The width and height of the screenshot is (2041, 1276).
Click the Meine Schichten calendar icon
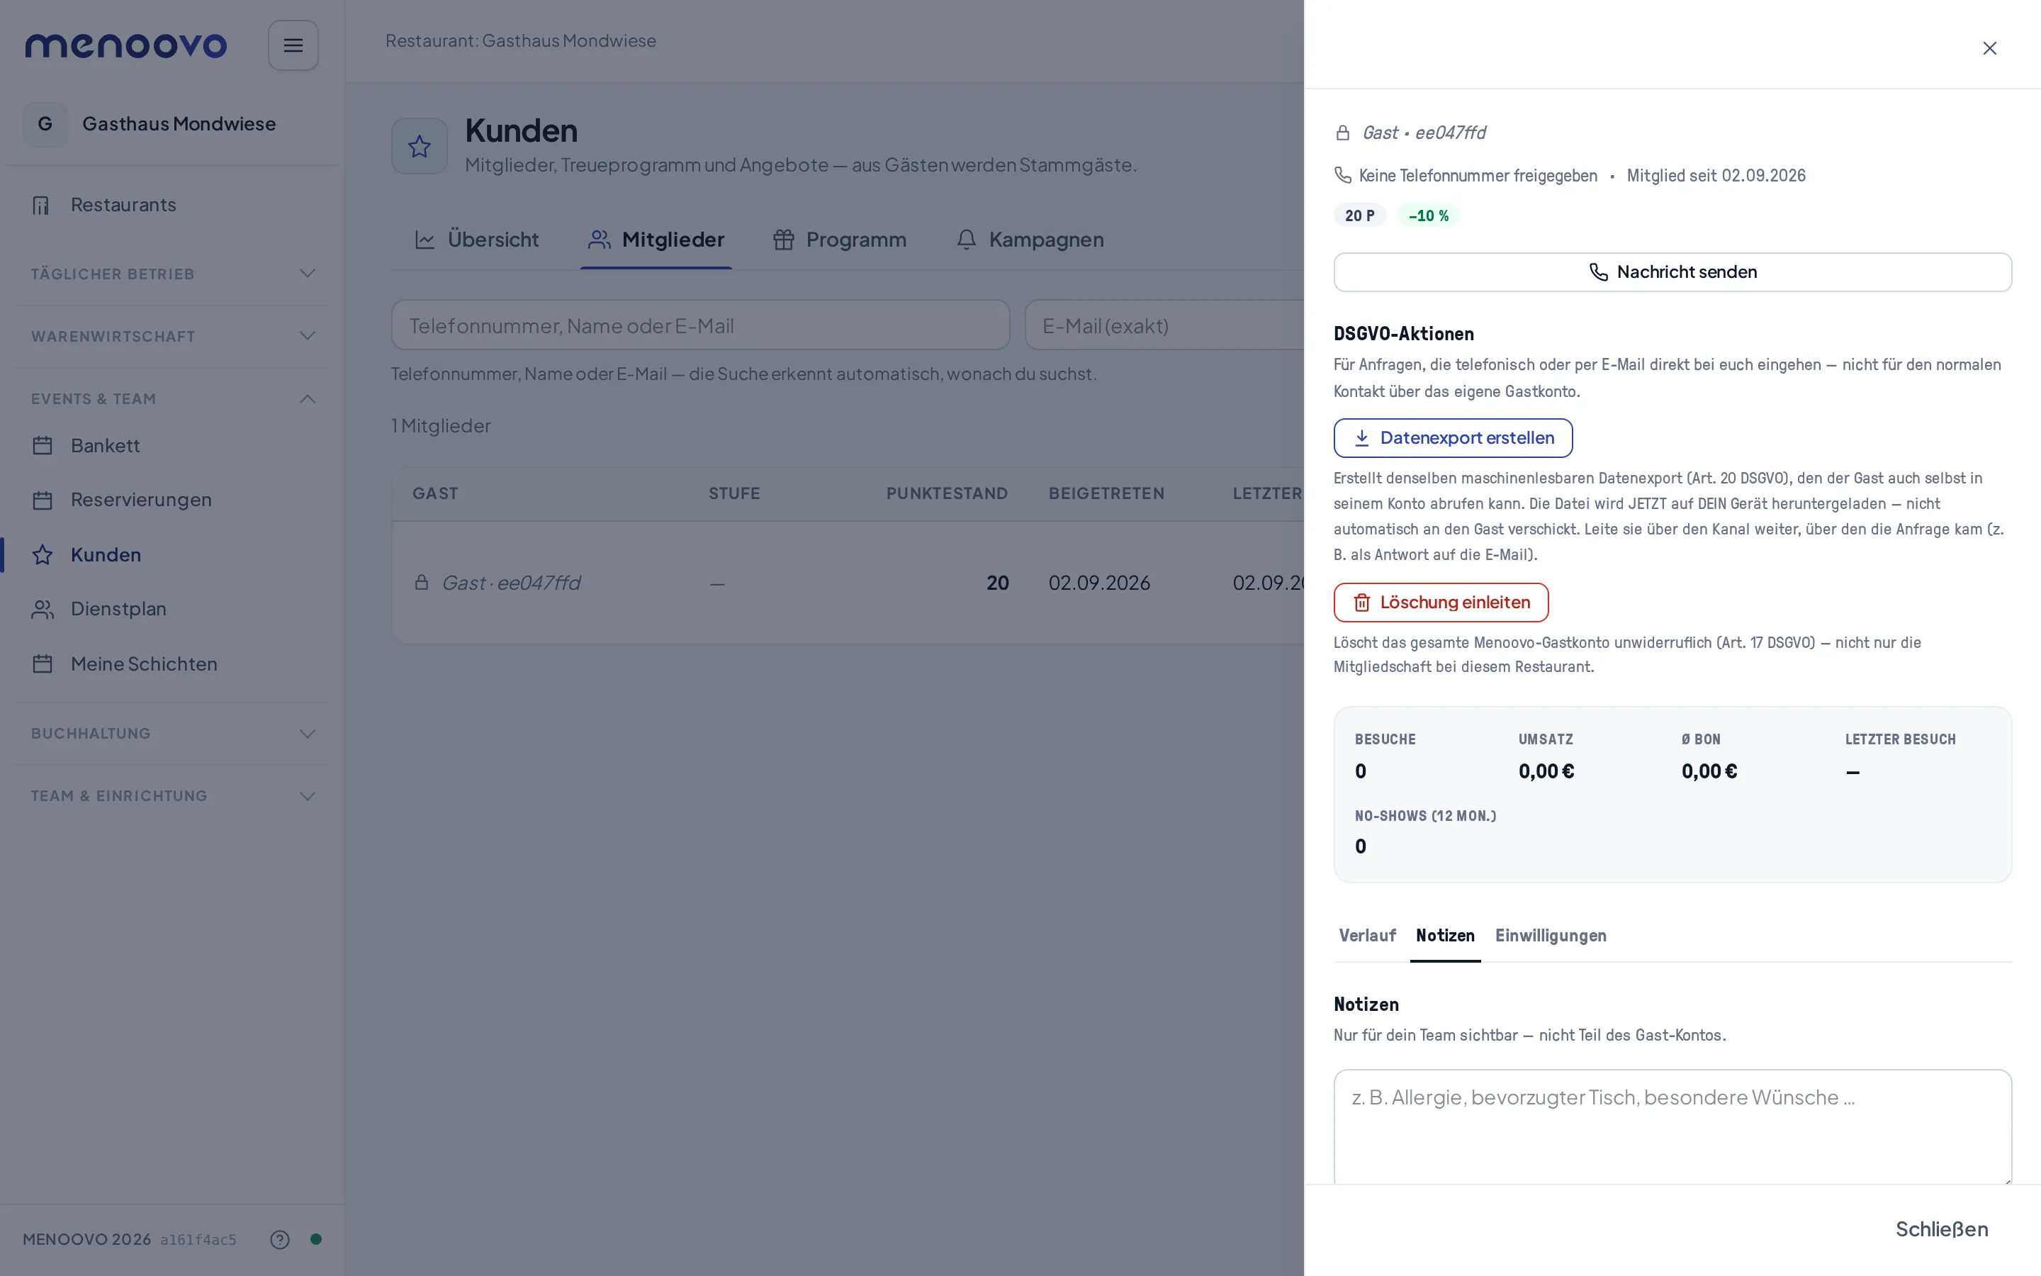(x=43, y=664)
